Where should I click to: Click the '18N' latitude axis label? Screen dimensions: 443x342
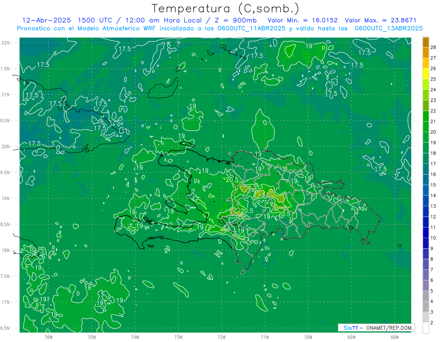pos(6,250)
